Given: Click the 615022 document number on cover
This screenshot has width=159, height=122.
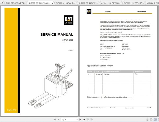Looking at the screenshot, I should click(x=71, y=51).
